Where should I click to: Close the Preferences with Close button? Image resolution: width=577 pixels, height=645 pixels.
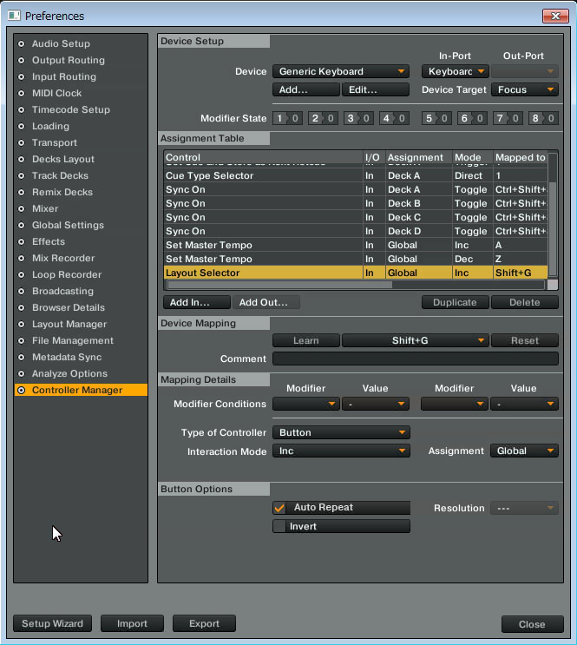tap(532, 624)
